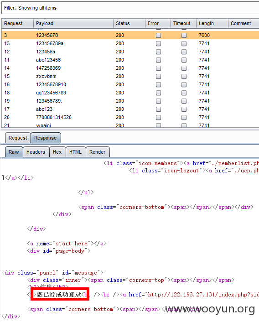The width and height of the screenshot is (259, 322).
Task: Select the row with payload abc123456
Action: pos(130,60)
